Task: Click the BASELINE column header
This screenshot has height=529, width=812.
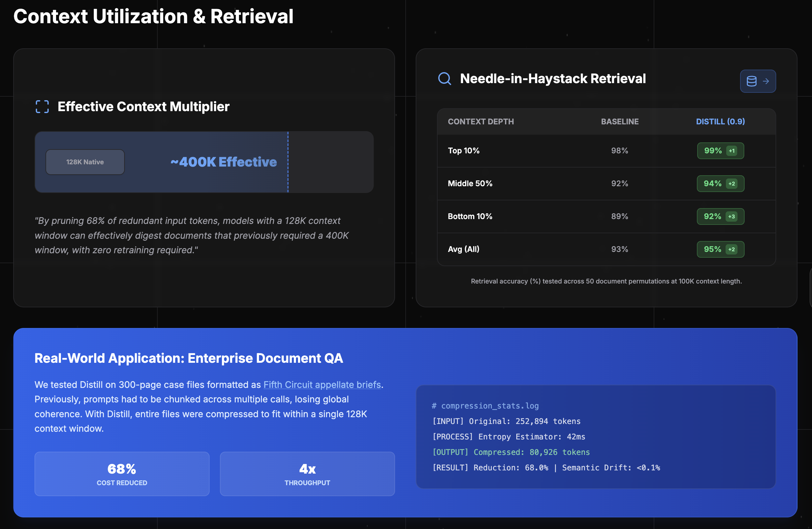Action: [619, 122]
